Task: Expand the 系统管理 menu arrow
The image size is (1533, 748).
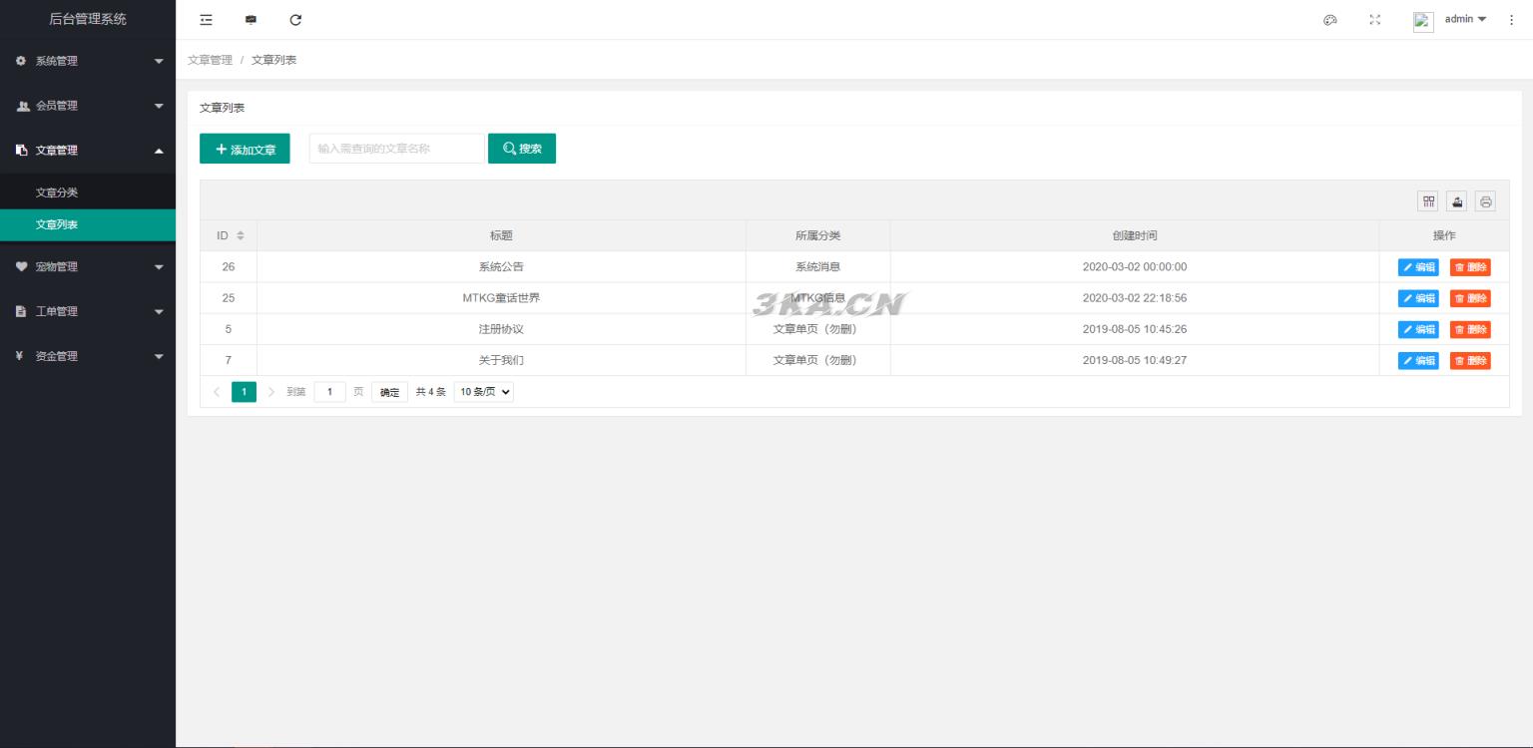Action: (159, 62)
